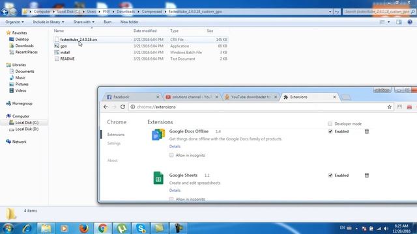This screenshot has width=417, height=234.
Task: Open the Documents library
Action: tap(25, 71)
